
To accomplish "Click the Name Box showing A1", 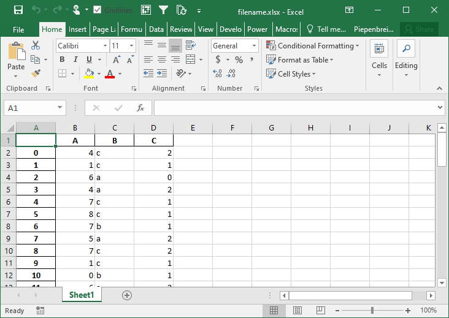I will pos(29,108).
